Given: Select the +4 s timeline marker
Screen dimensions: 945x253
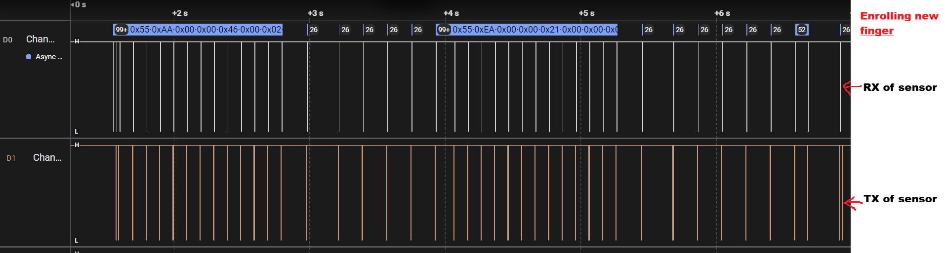Looking at the screenshot, I should [x=451, y=13].
